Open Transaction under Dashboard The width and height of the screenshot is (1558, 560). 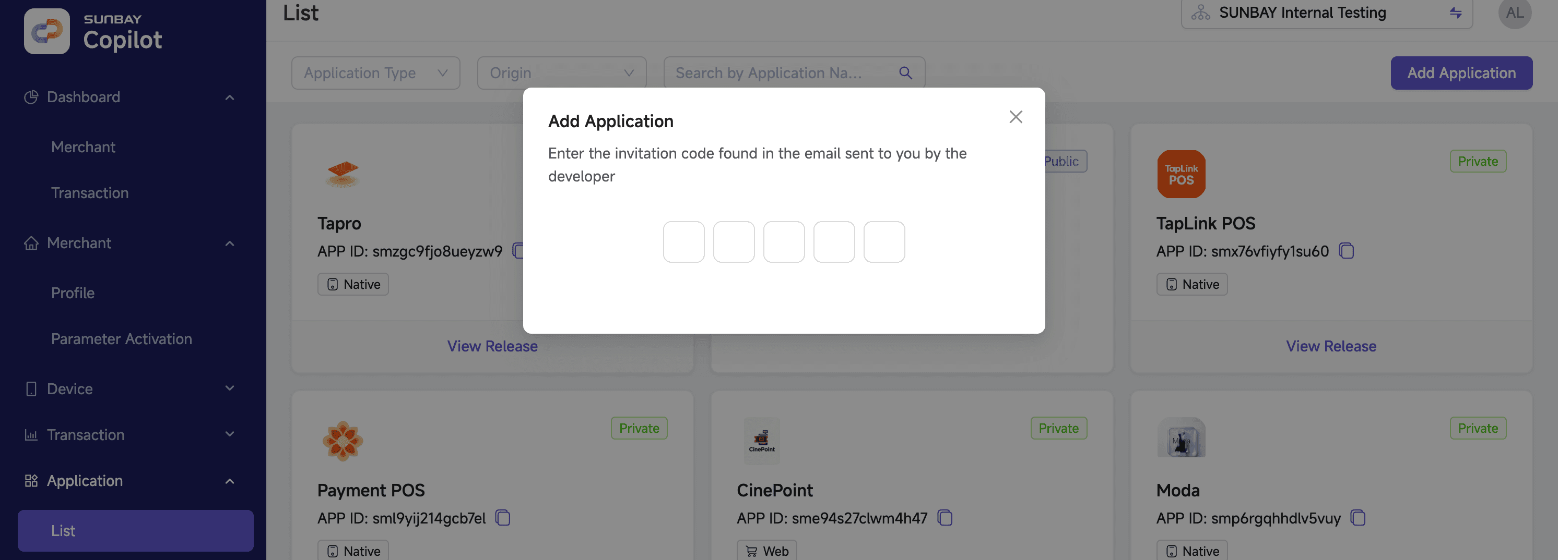(89, 193)
